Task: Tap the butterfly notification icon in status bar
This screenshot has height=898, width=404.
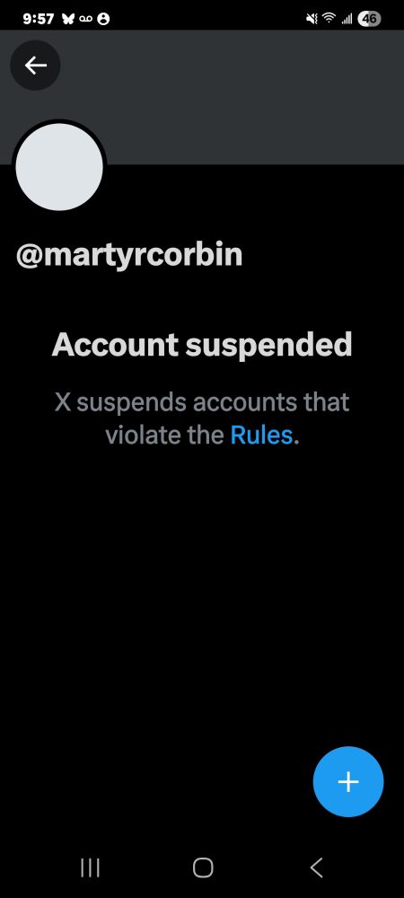Action: click(x=67, y=19)
